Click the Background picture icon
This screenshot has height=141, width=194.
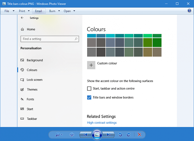22,60
